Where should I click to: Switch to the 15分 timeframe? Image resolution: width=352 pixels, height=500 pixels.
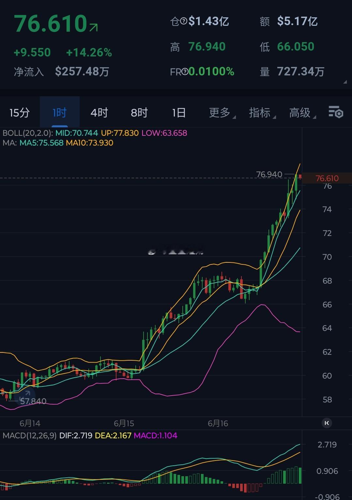coord(20,113)
